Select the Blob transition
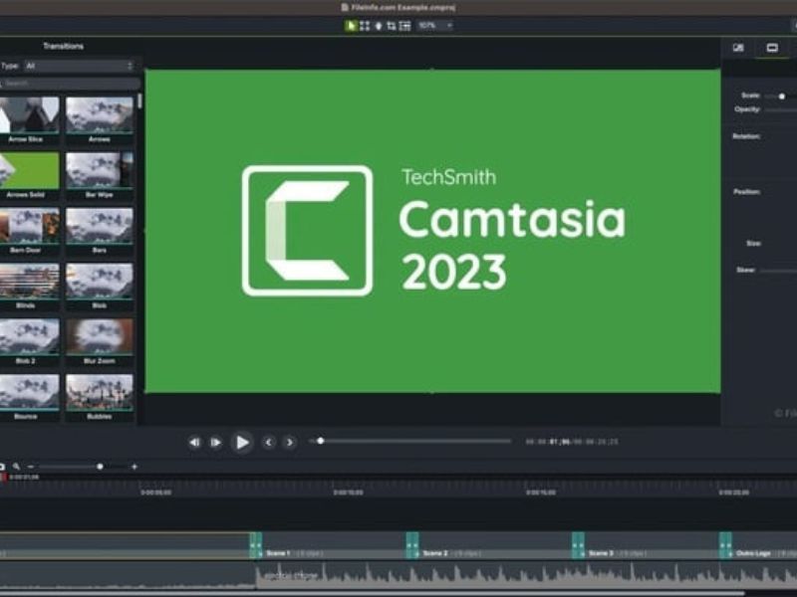The width and height of the screenshot is (797, 597). [100, 286]
